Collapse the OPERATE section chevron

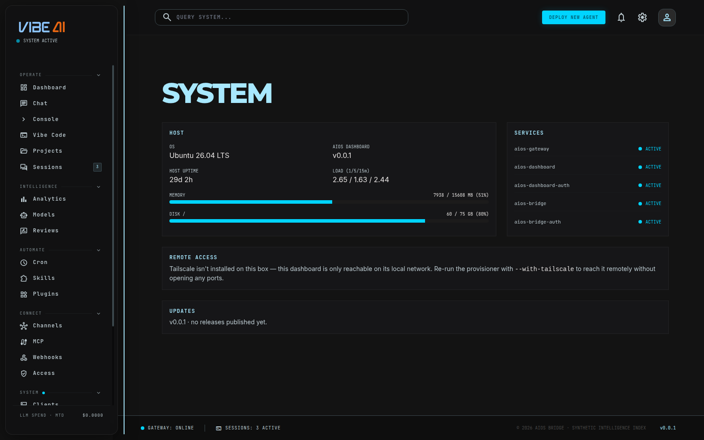tap(99, 75)
